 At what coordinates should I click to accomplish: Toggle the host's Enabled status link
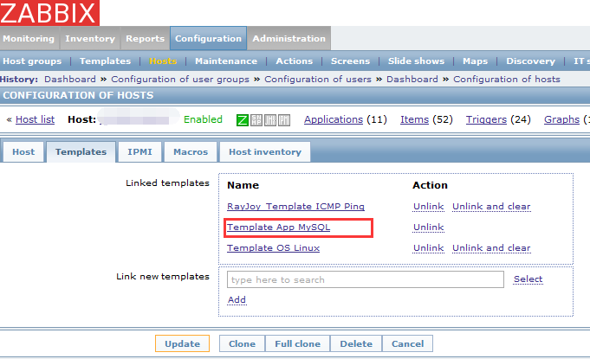point(203,119)
